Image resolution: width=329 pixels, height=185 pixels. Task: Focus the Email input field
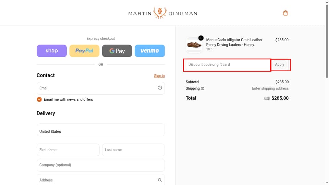(x=101, y=88)
